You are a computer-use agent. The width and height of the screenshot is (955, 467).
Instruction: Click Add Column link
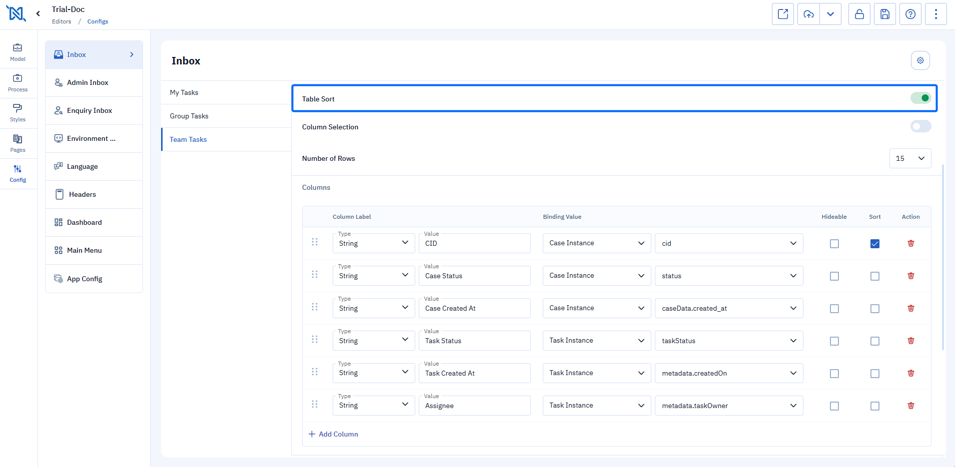click(x=333, y=434)
